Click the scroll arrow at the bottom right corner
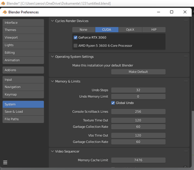The image size is (194, 170). click(185, 167)
